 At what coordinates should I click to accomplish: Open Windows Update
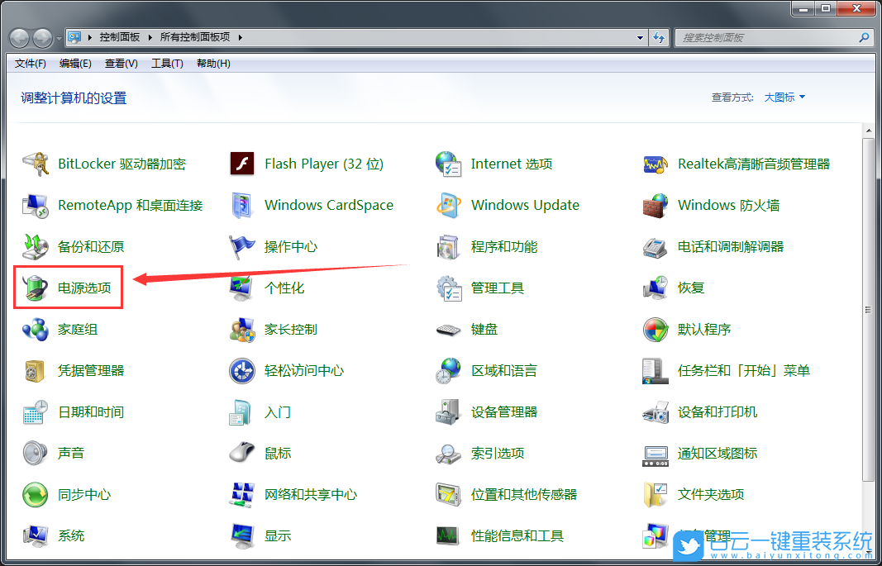coord(524,205)
